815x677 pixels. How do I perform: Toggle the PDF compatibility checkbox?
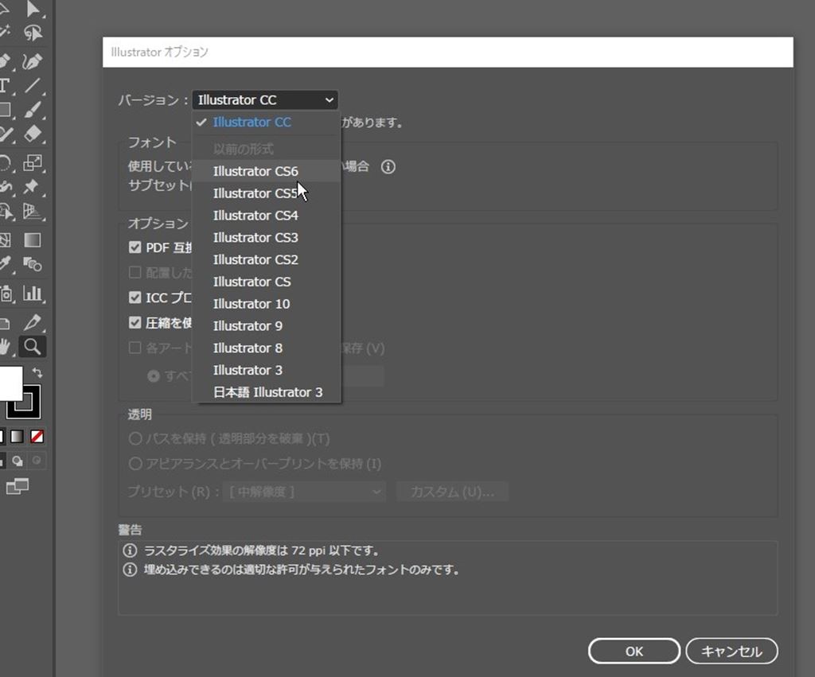(135, 247)
